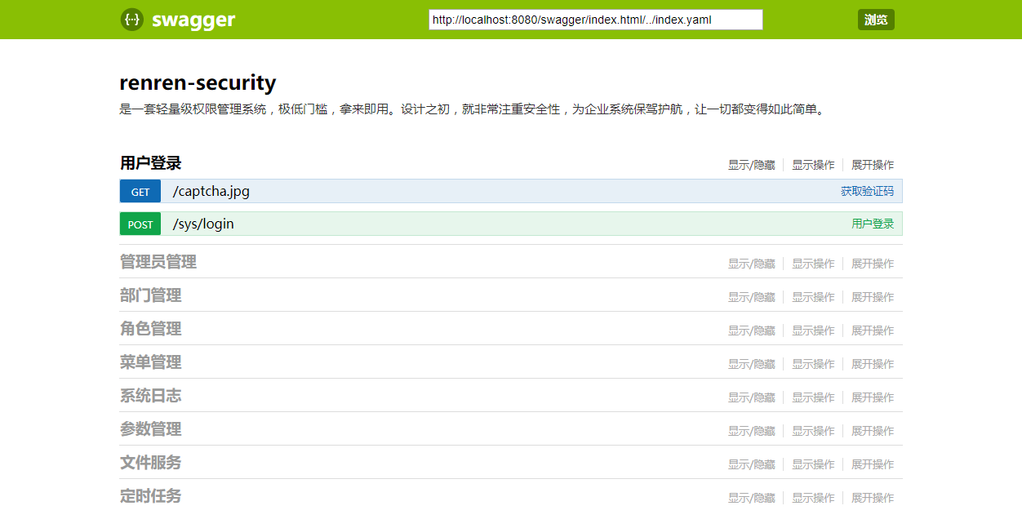Open the /captcha.jpg endpoint path
This screenshot has height=528, width=1022.
click(211, 192)
